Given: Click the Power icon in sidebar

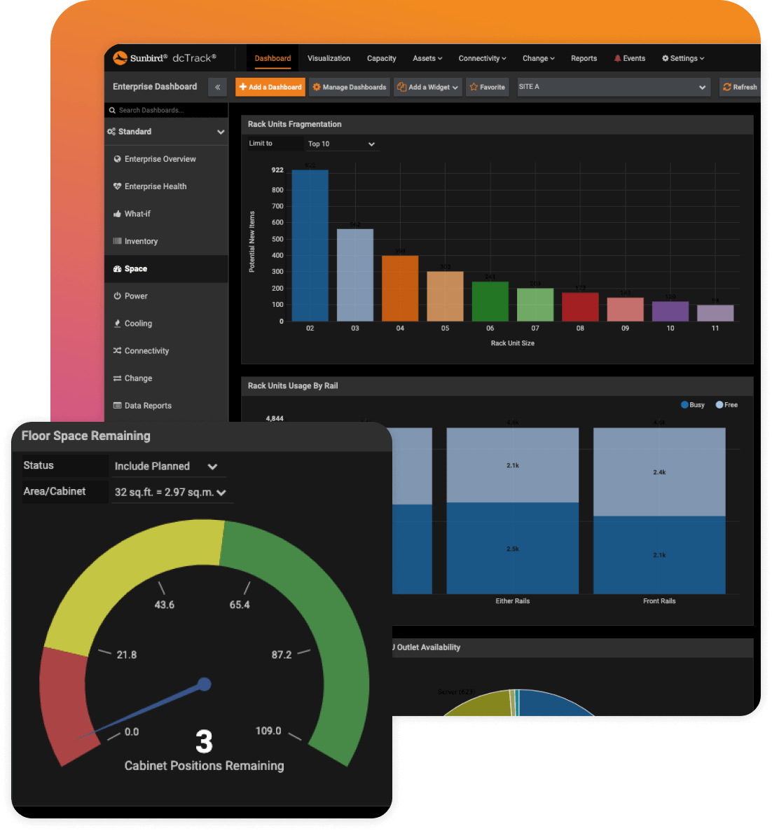Looking at the screenshot, I should pos(117,296).
